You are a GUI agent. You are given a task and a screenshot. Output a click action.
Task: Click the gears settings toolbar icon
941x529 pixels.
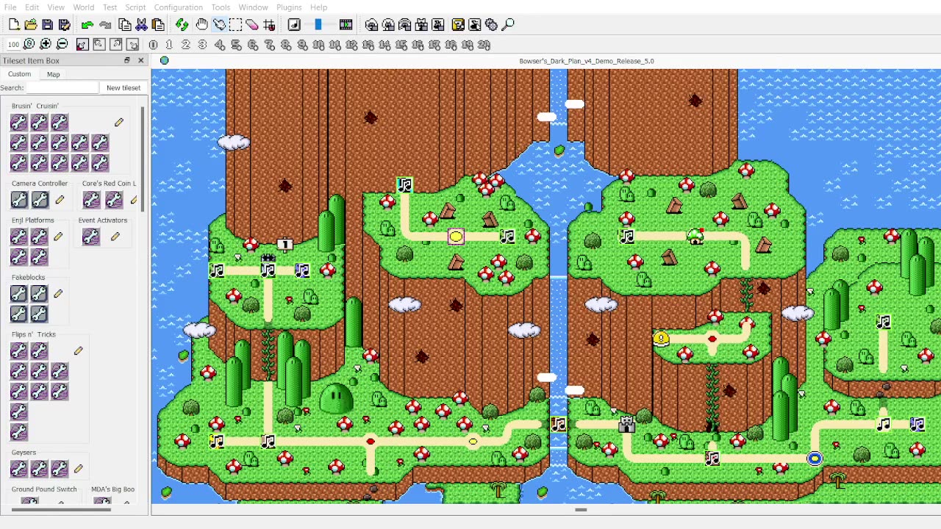click(491, 25)
